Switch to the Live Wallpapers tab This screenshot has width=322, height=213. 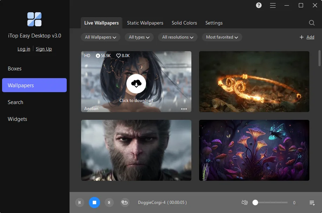pyautogui.click(x=101, y=23)
